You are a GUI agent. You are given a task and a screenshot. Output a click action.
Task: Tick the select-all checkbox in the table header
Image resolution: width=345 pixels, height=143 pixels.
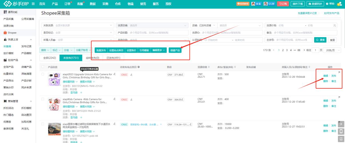pyautogui.click(x=43, y=67)
